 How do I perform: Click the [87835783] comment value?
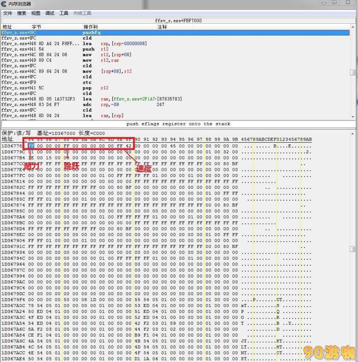(169, 99)
